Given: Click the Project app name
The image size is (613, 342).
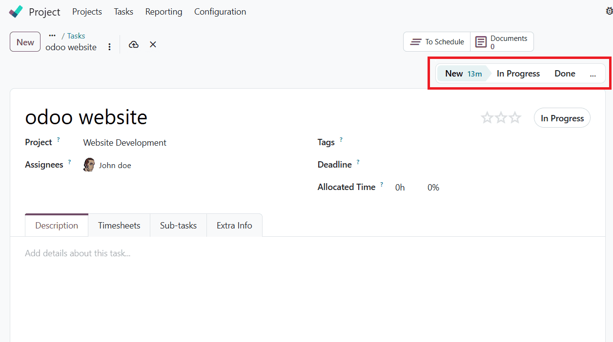Looking at the screenshot, I should (44, 12).
